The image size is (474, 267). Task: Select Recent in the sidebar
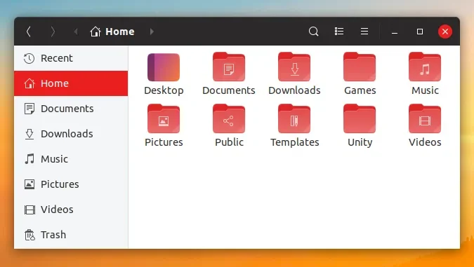click(x=71, y=58)
